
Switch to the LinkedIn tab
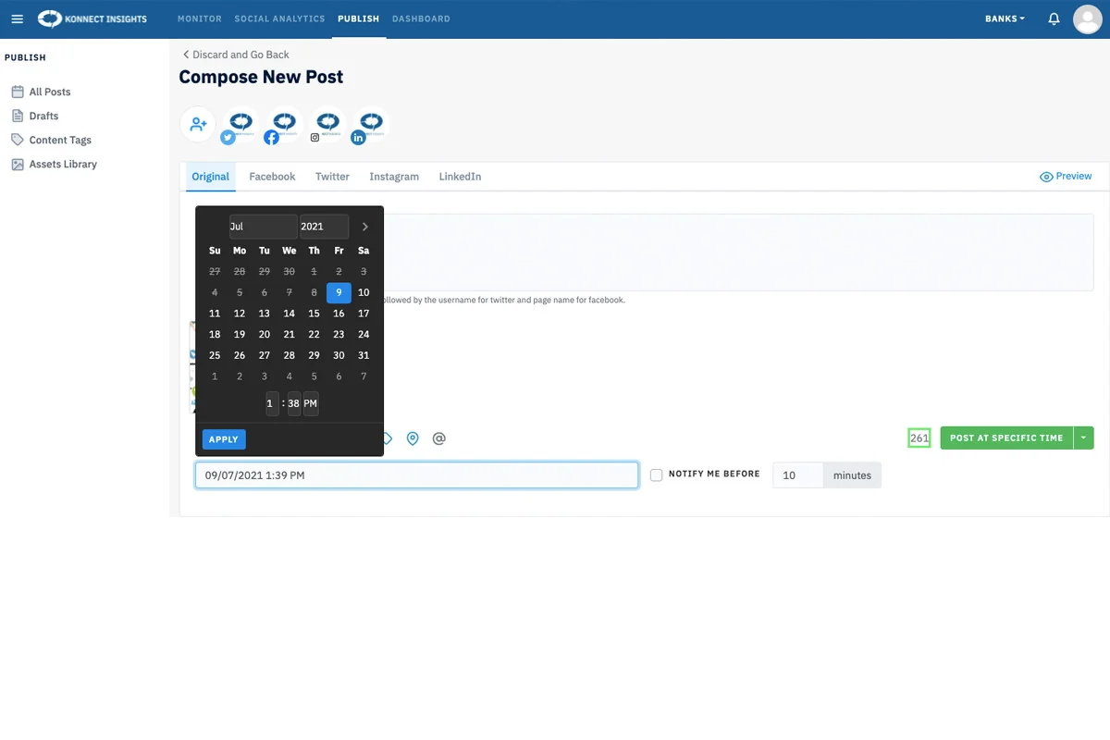point(460,177)
